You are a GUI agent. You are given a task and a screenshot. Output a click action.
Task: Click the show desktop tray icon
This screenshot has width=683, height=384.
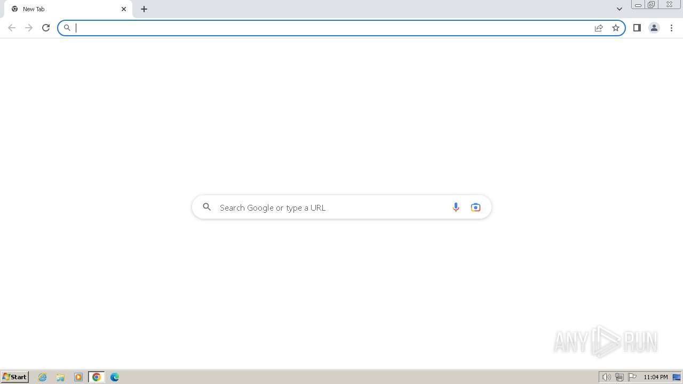[x=677, y=377]
